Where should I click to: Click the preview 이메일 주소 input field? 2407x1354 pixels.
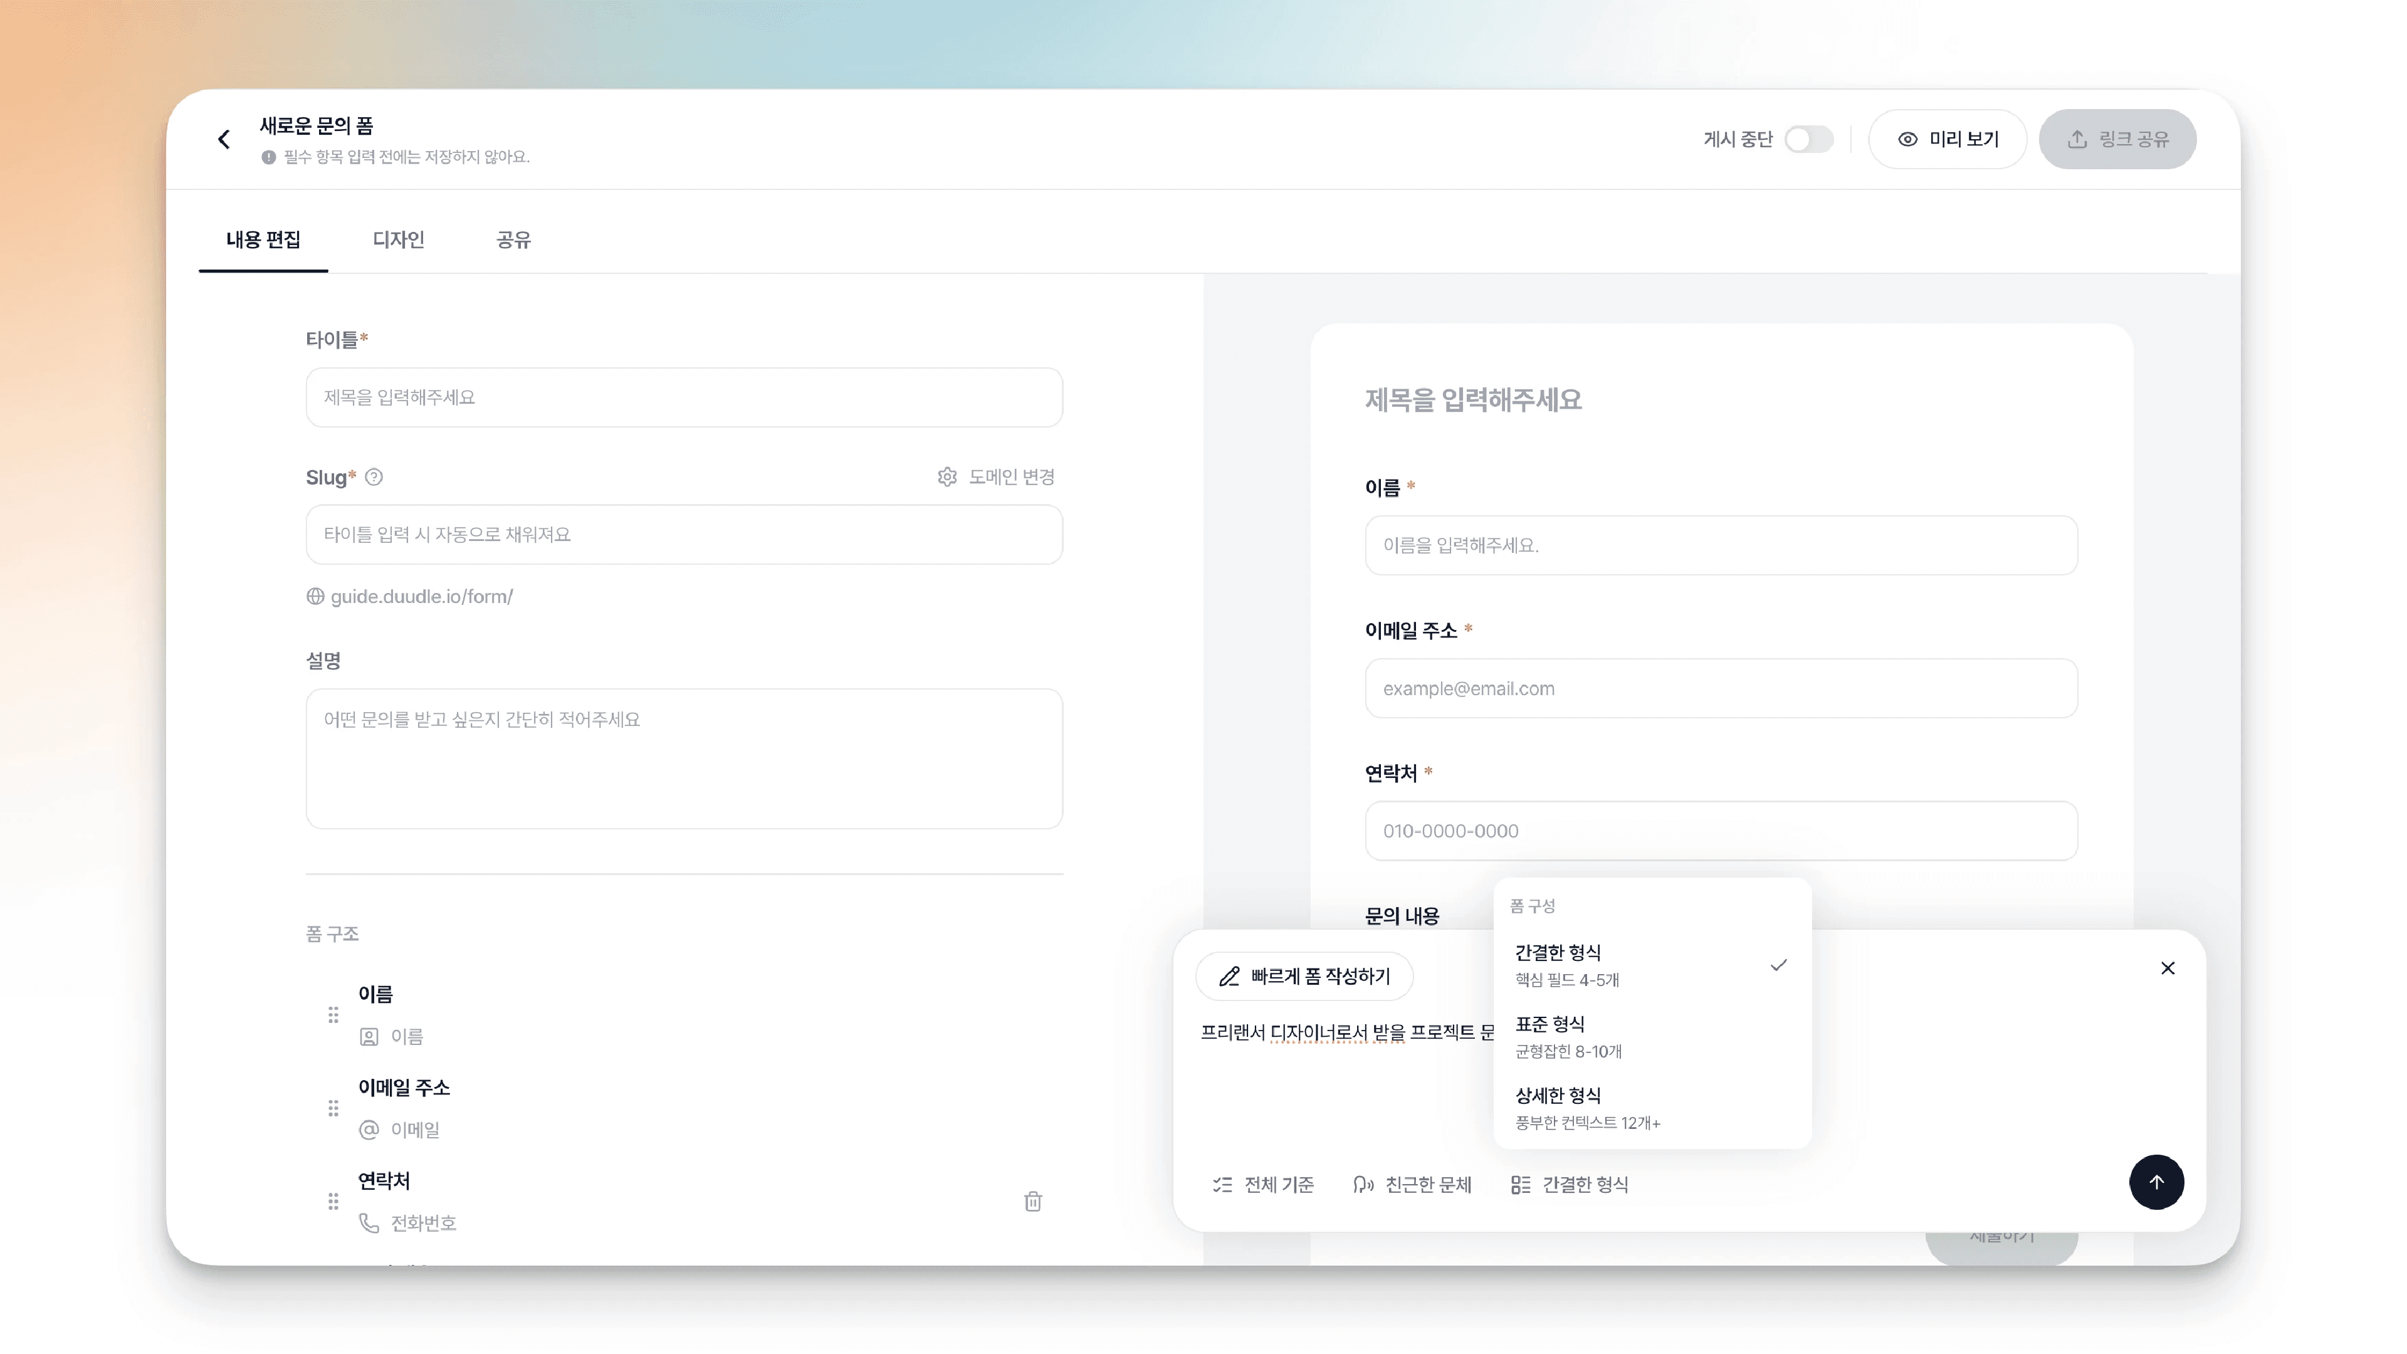point(1721,689)
